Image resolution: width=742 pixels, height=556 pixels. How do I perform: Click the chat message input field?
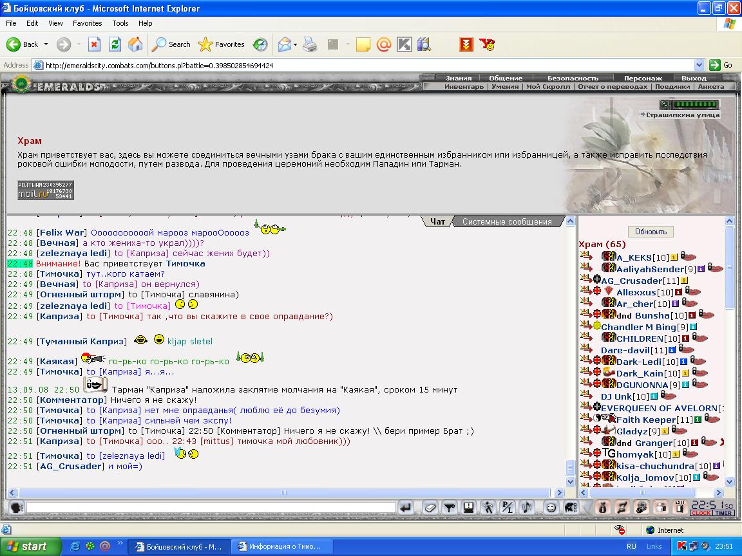click(211, 508)
